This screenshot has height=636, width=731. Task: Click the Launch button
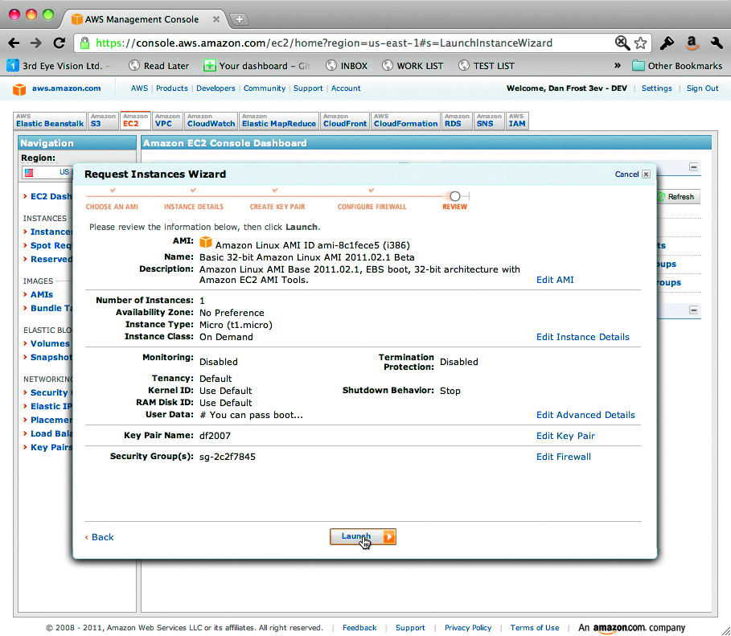tap(363, 536)
